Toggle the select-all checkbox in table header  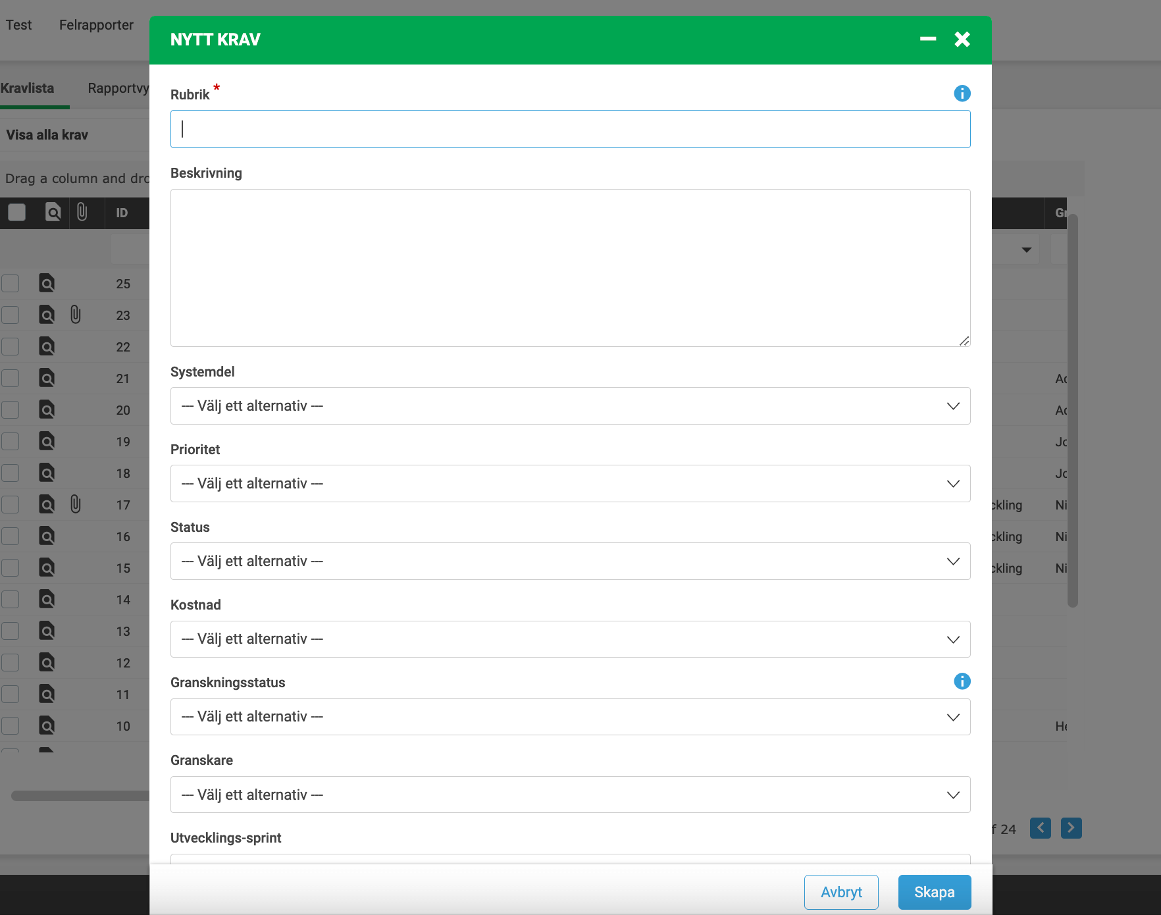pyautogui.click(x=17, y=213)
